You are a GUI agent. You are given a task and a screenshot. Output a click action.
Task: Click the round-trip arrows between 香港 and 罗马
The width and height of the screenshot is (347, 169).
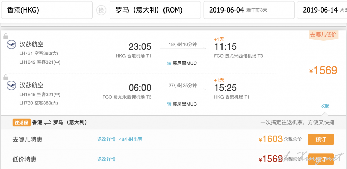pyautogui.click(x=47, y=123)
